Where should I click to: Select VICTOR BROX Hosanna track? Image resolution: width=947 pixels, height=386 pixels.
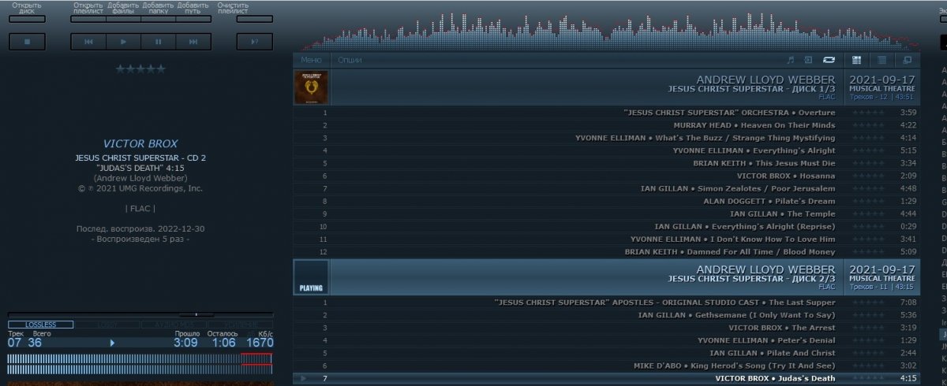(x=606, y=176)
